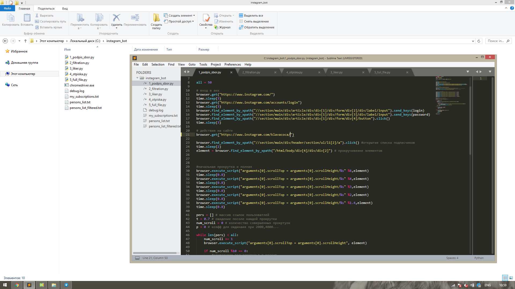Switch to the 2_filtration.py tab
Viewport: 515px width, 289px height.
click(251, 72)
